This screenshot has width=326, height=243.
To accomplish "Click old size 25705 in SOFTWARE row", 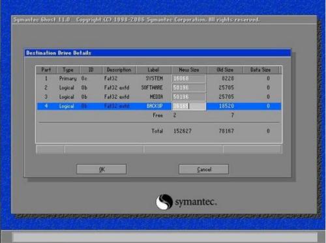I will point(226,87).
